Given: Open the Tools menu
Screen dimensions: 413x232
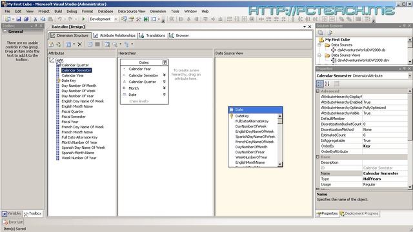Looking at the screenshot, I should coord(175,12).
